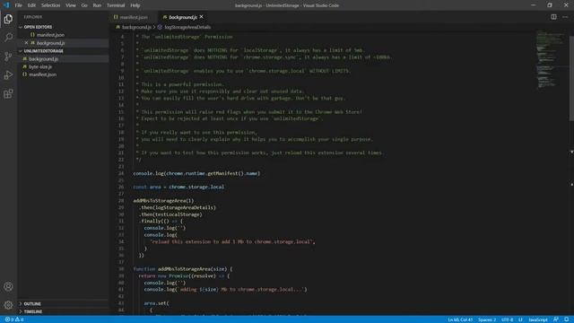Open the Explorer view in activity bar
This screenshot has height=323, width=574.
pos(8,19)
